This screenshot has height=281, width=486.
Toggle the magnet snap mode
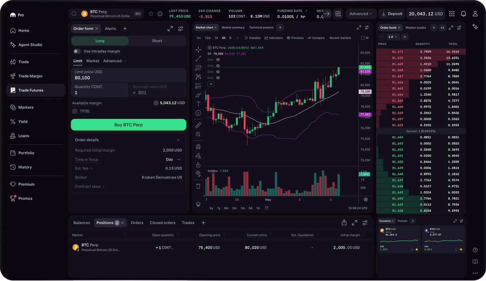pos(198,147)
